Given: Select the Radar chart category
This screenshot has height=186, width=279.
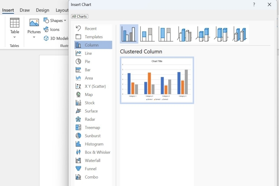Looking at the screenshot, I should click(x=93, y=119).
